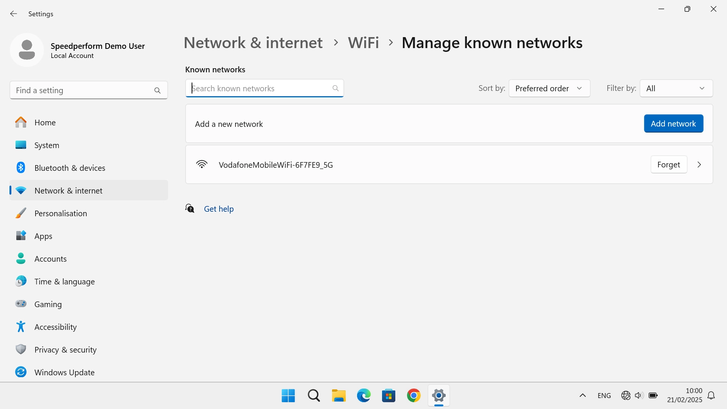The height and width of the screenshot is (409, 727).
Task: Forget the VodafoneMobileWiFi network
Action: pyautogui.click(x=668, y=164)
